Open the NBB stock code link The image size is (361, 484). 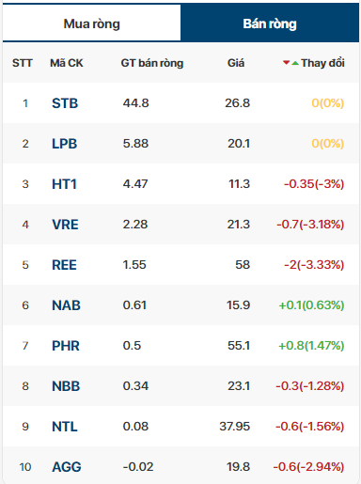point(66,386)
